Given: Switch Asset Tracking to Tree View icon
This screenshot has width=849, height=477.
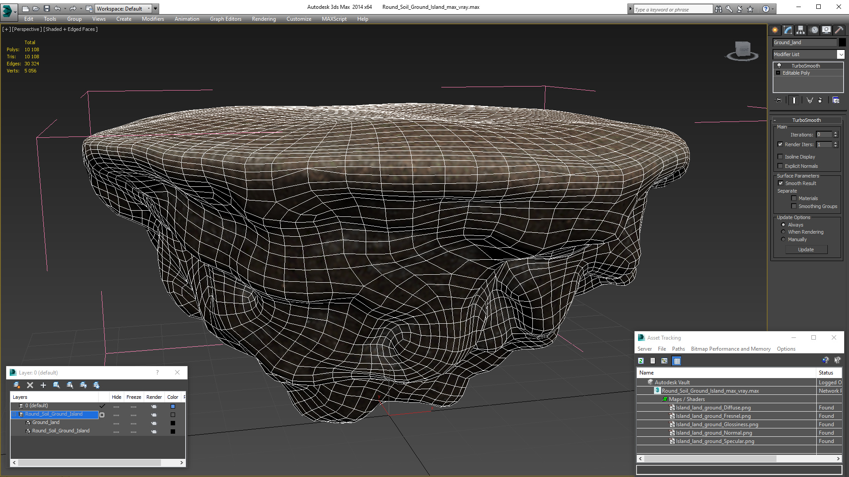Looking at the screenshot, I should tap(664, 361).
